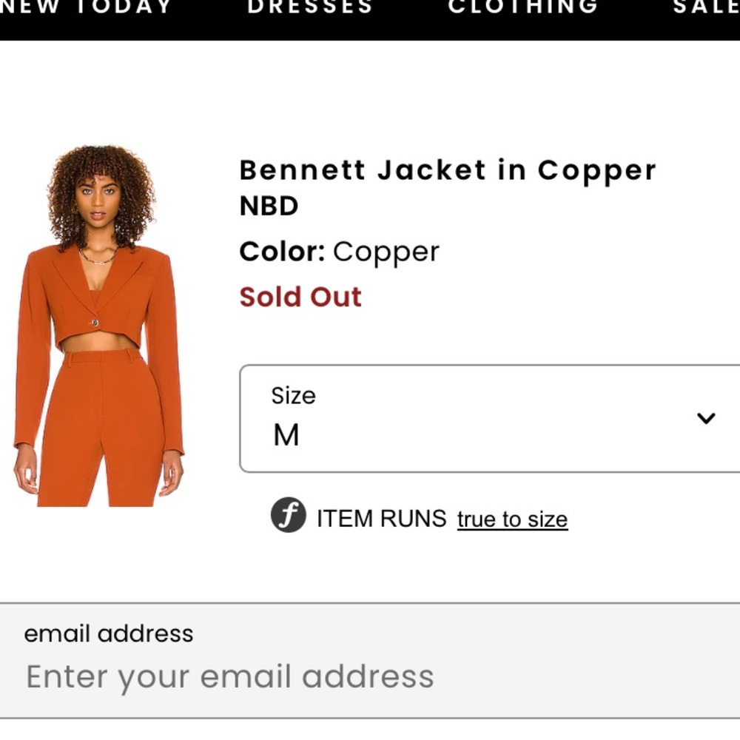740x740 pixels.
Task: Click the 'email address' field label
Action: (109, 633)
